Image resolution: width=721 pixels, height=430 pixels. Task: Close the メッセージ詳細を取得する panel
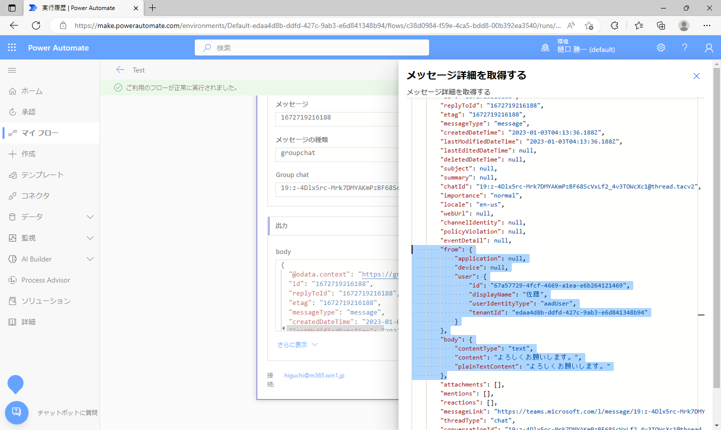pos(696,76)
